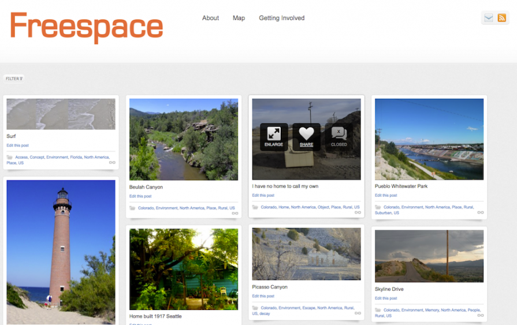
Task: Open the About page from navigation
Action: pos(210,18)
